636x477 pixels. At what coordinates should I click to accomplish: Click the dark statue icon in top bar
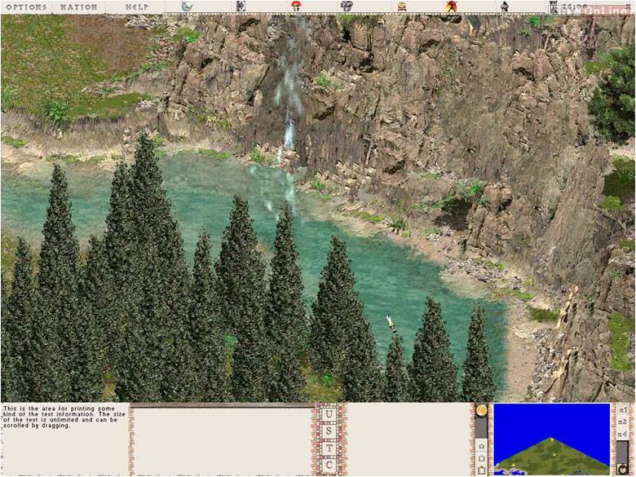[504, 6]
